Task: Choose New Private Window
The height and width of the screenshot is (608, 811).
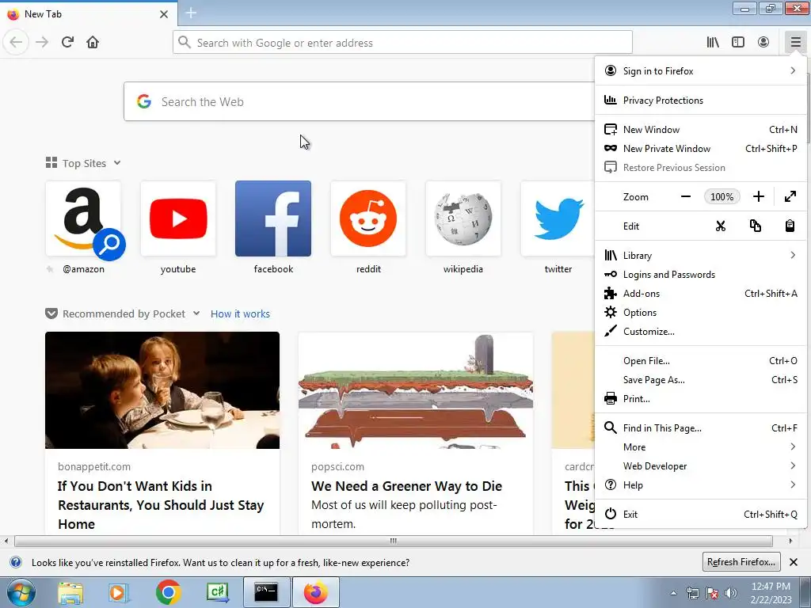Action: tap(701, 148)
